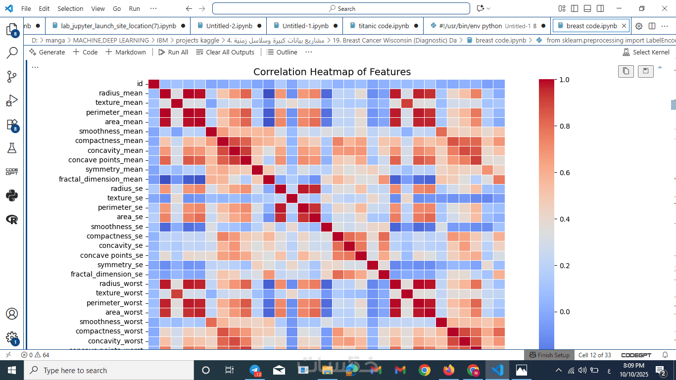Open the Source Control view
Viewport: 676px width, 380px height.
[12, 76]
